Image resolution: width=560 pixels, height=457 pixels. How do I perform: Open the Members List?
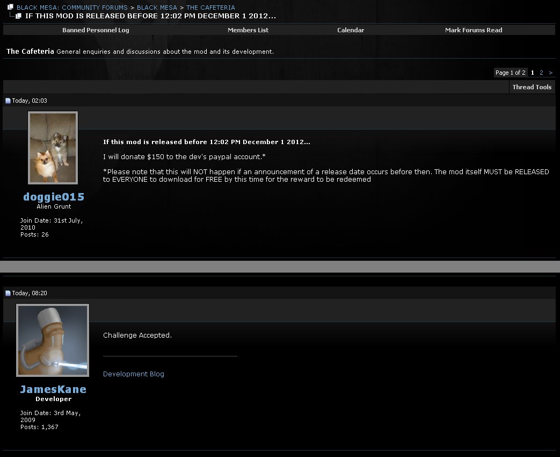(x=248, y=30)
